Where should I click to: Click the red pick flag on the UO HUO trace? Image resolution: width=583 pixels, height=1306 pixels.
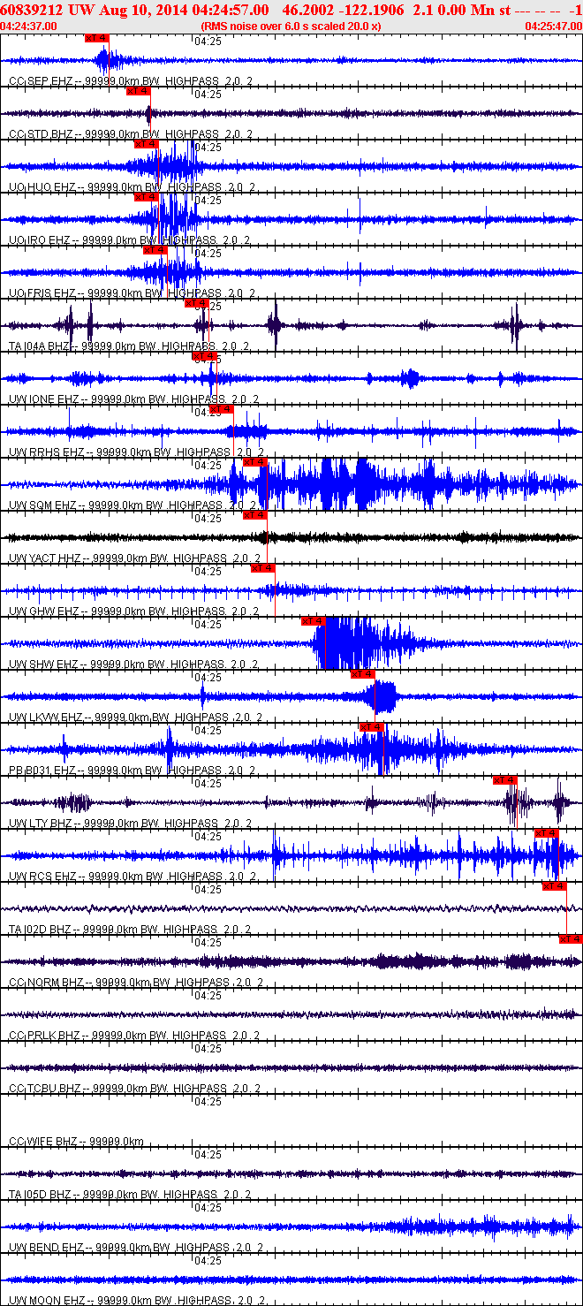[x=146, y=144]
